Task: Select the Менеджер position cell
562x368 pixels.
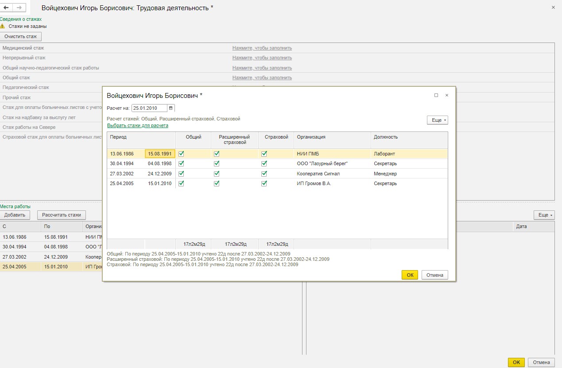Action: click(x=409, y=174)
